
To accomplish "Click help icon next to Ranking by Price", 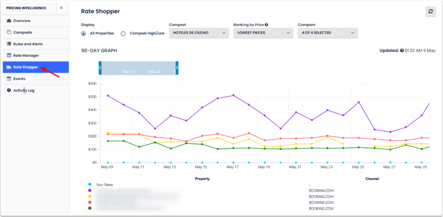I will coord(266,24).
